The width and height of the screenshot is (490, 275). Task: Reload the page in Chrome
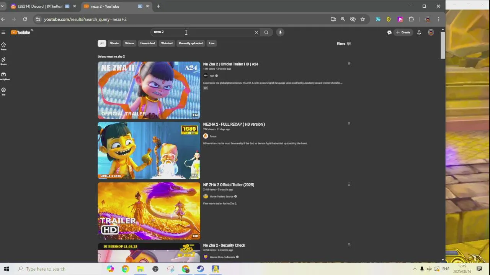25,19
